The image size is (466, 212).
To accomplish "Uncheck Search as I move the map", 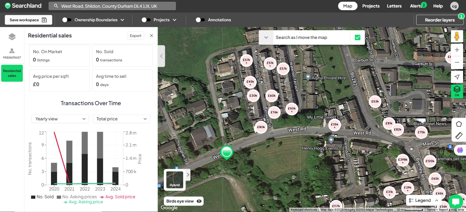I will coord(358,37).
